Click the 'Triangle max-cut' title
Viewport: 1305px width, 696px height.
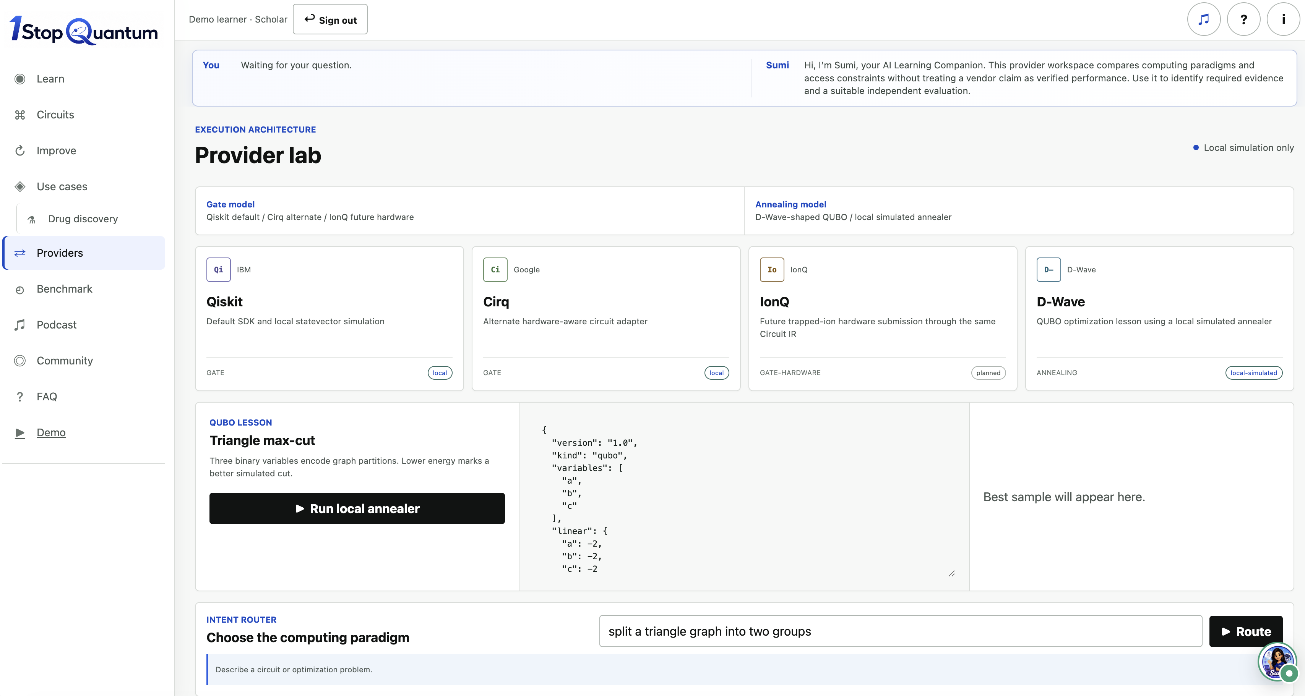(x=263, y=441)
